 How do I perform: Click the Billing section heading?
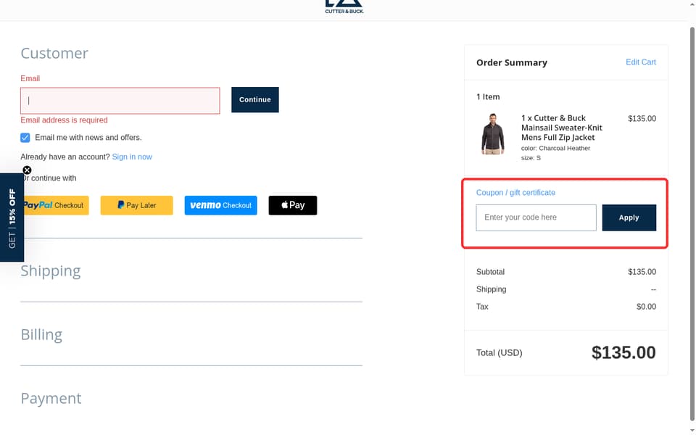pyautogui.click(x=41, y=334)
